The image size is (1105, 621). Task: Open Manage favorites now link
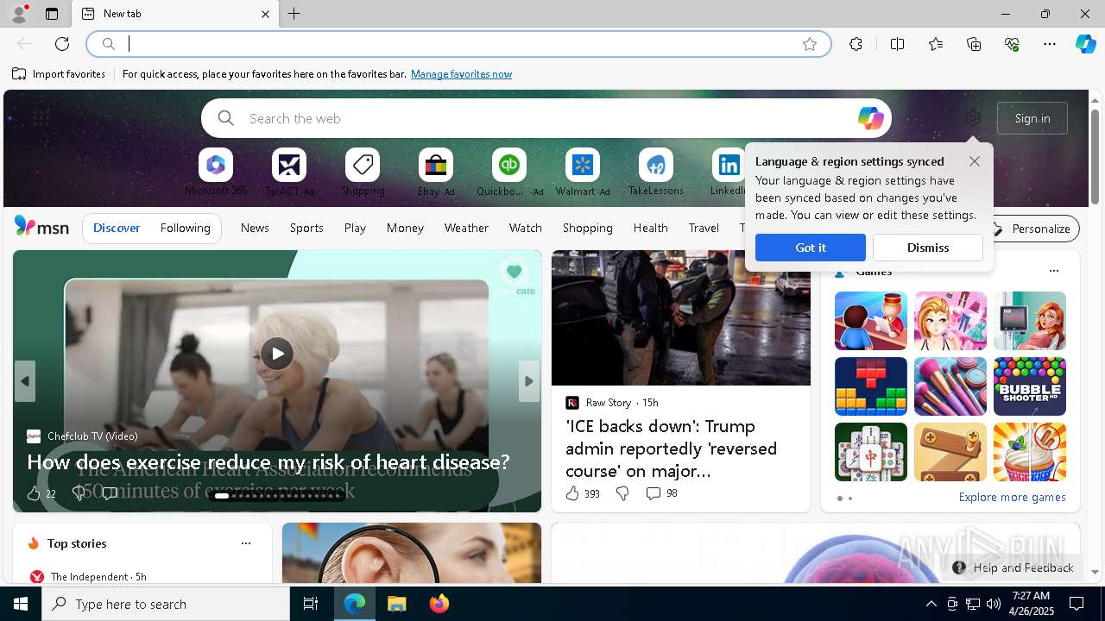(x=461, y=74)
